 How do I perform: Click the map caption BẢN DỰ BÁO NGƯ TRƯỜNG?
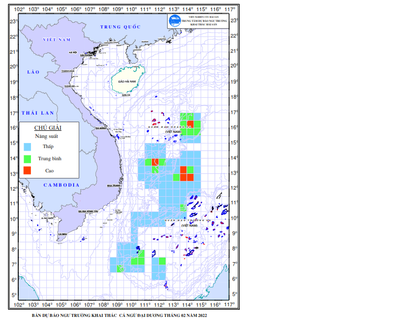tap(119, 315)
